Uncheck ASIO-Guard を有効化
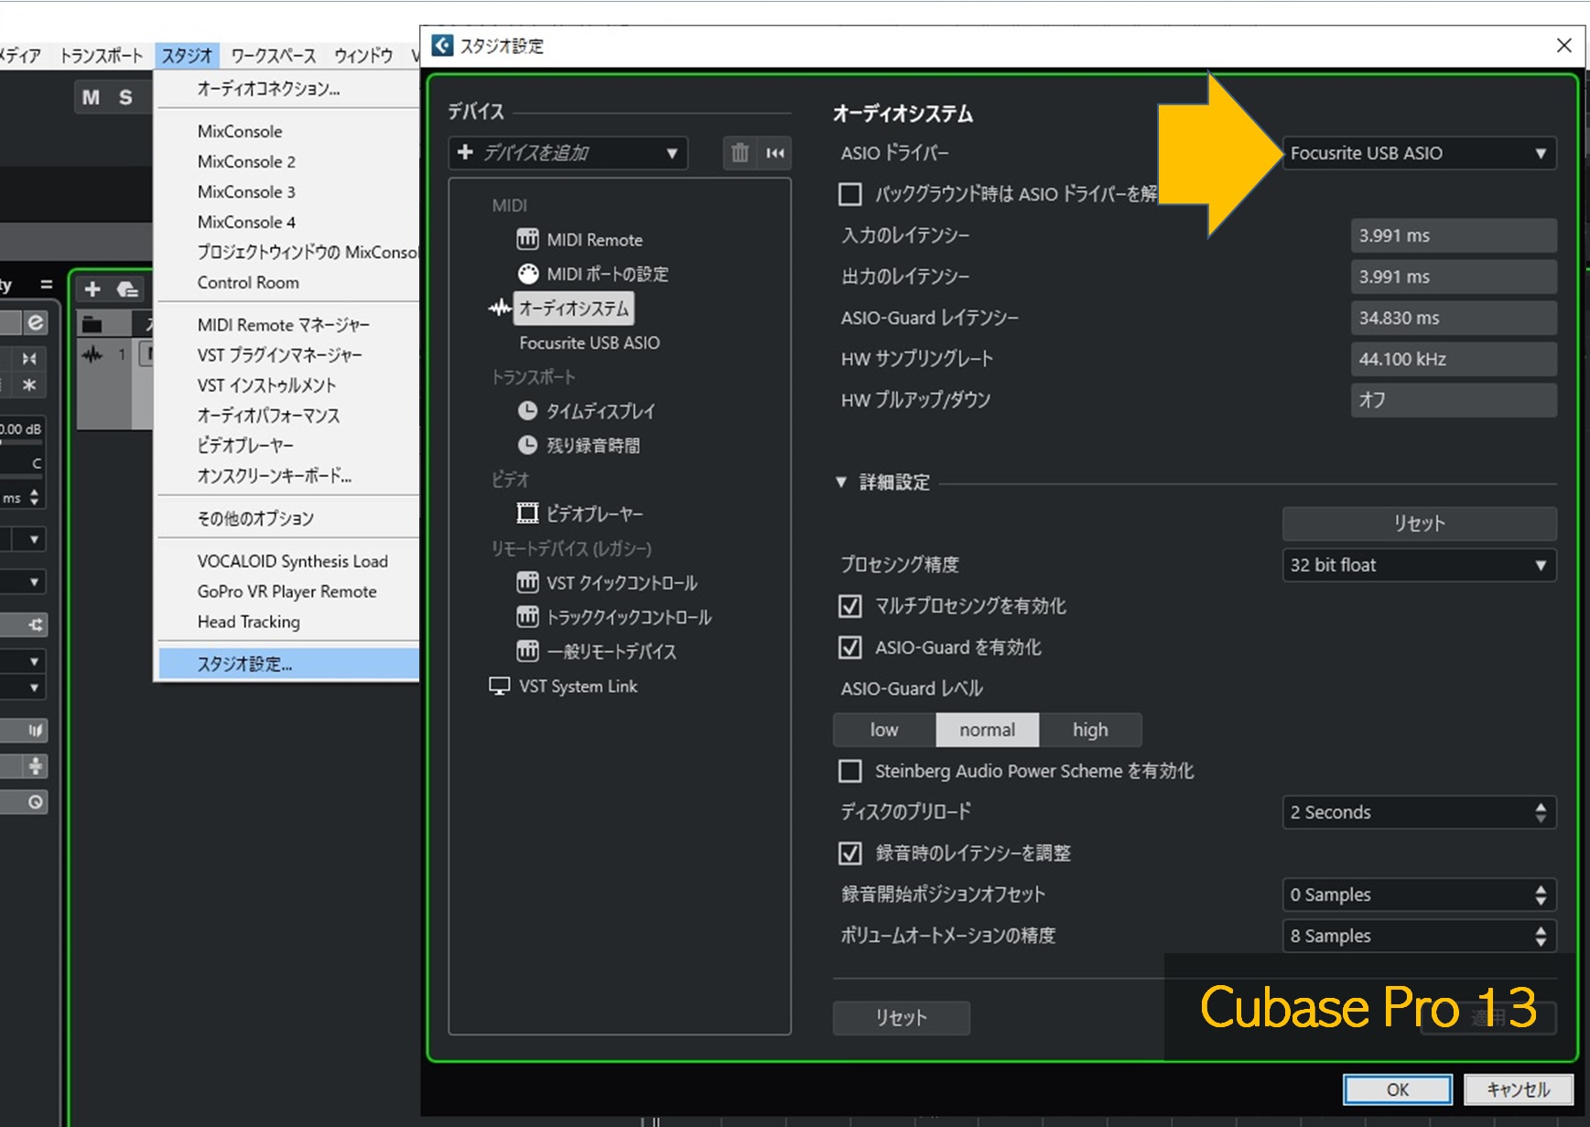 point(850,647)
